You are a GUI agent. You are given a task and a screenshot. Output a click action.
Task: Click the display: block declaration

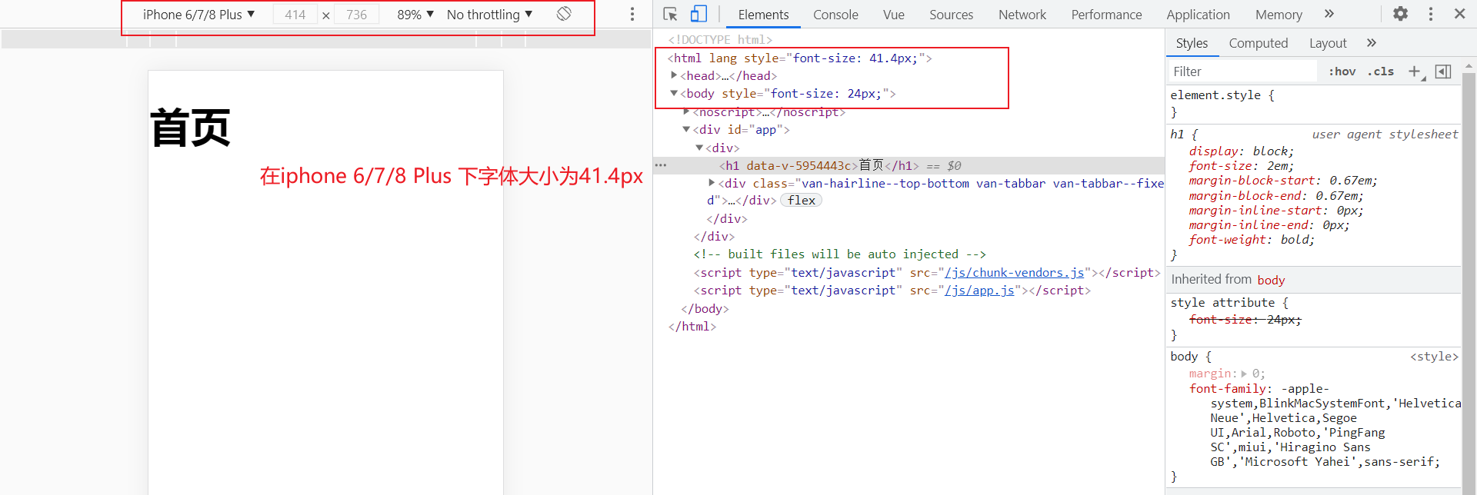[1242, 151]
